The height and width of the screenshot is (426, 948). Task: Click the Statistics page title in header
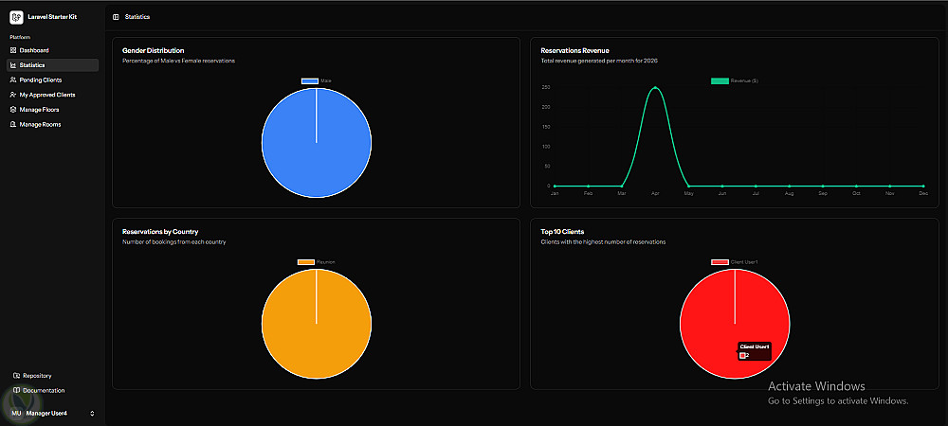(x=137, y=17)
